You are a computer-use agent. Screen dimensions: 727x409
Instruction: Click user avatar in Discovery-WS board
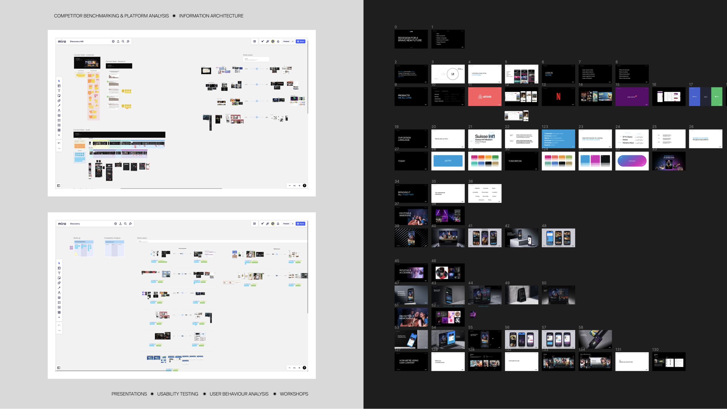pyautogui.click(x=273, y=41)
